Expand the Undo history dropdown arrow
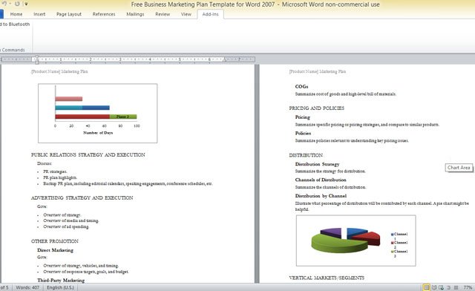 pos(10,4)
